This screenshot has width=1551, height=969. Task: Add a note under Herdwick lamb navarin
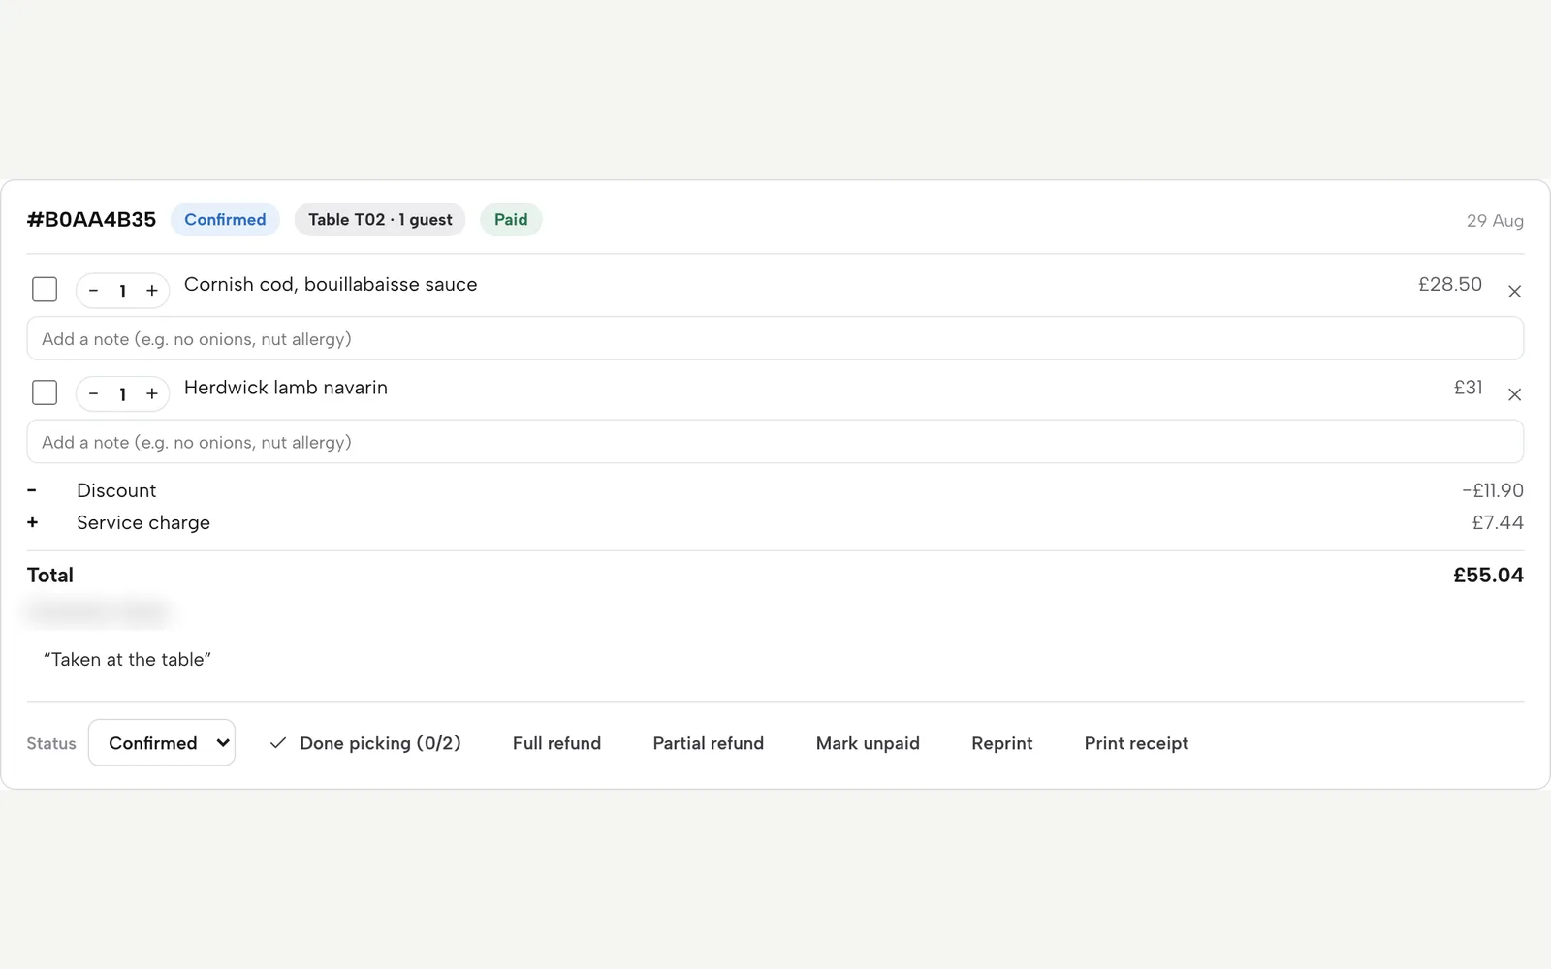[775, 442]
